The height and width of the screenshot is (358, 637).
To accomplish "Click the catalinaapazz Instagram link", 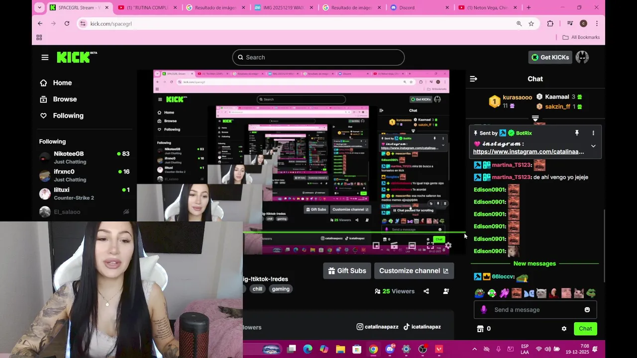I will [378, 327].
